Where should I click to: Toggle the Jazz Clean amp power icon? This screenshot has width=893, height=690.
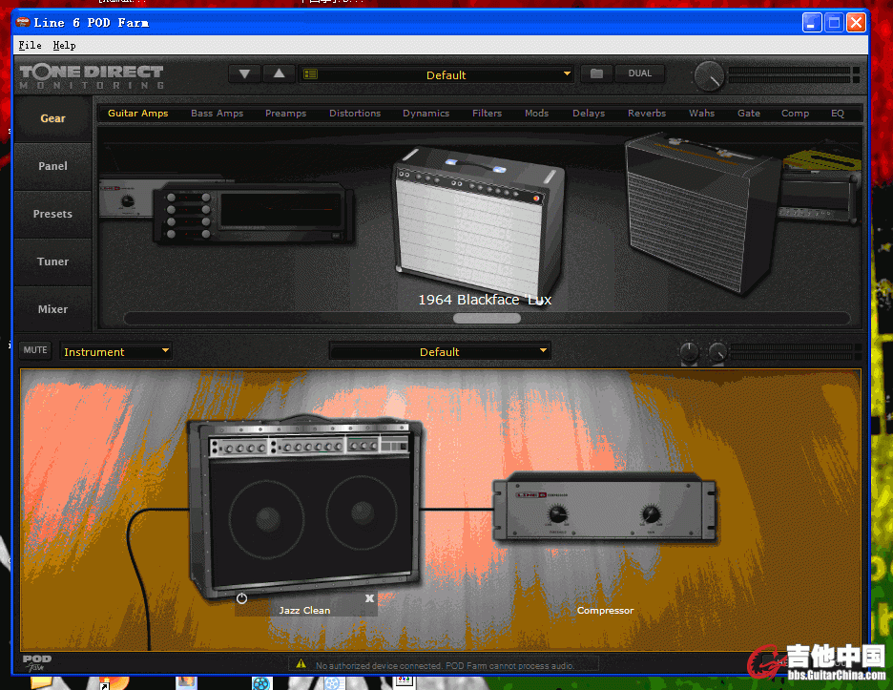coord(241,598)
